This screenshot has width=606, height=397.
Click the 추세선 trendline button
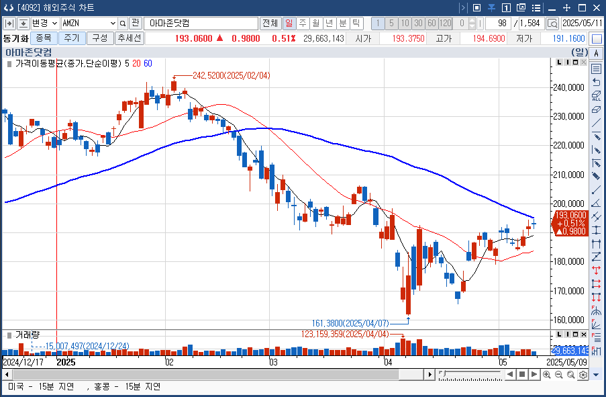point(129,38)
